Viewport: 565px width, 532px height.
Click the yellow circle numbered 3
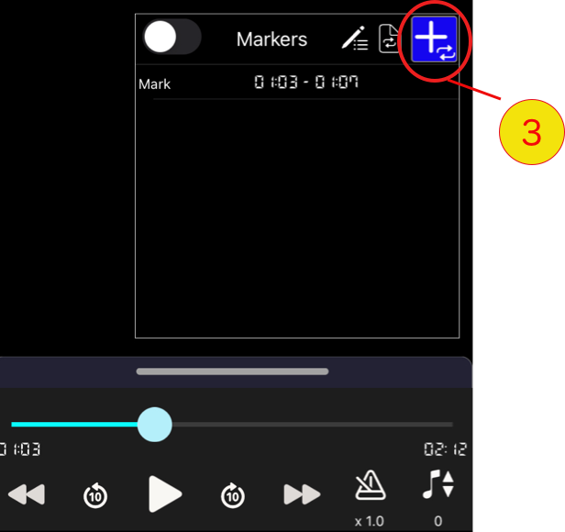531,132
